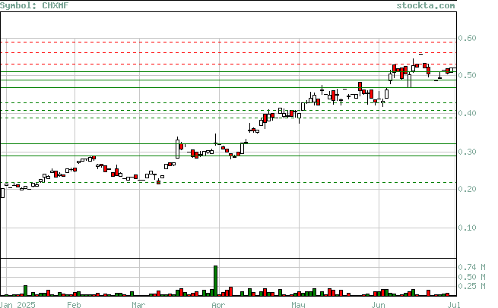Click the 0.60 price axis label
Image resolution: width=498 pixels, height=308 pixels.
(467, 38)
